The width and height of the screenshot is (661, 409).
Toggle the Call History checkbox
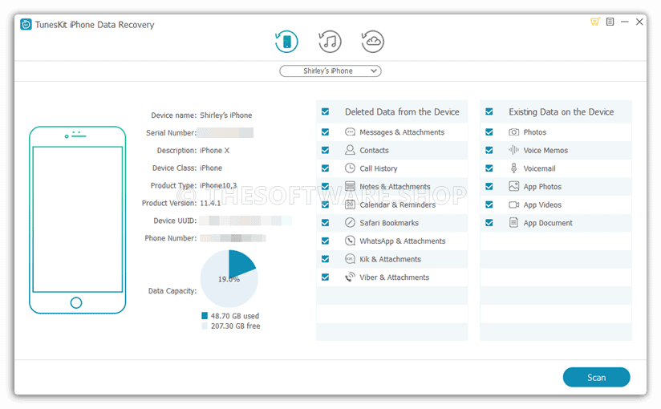[325, 168]
